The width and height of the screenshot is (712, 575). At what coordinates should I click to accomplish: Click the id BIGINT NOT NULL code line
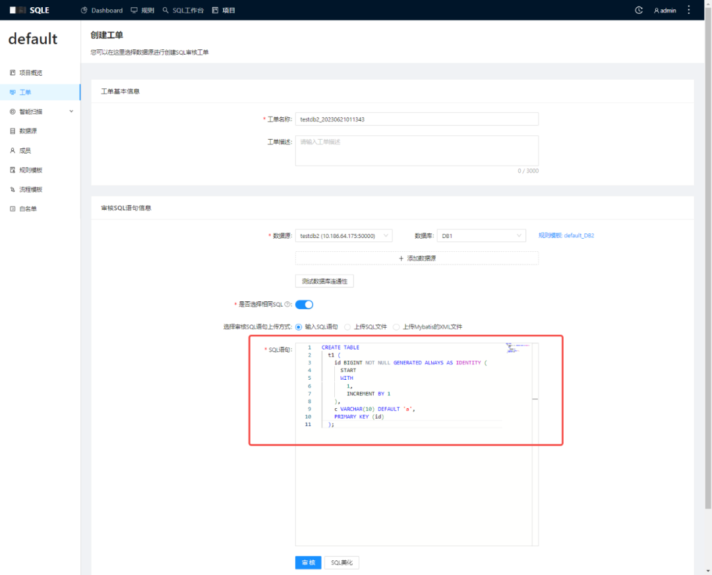click(411, 363)
